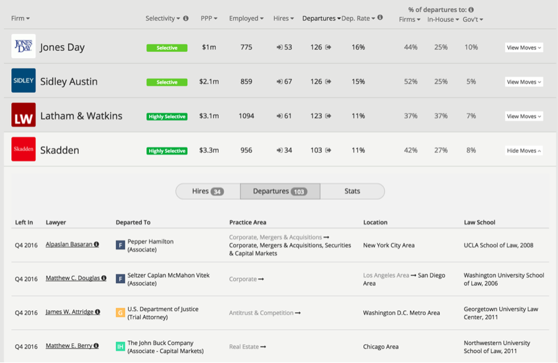Sort by Departures column header
This screenshot has width=558, height=363.
(x=321, y=18)
